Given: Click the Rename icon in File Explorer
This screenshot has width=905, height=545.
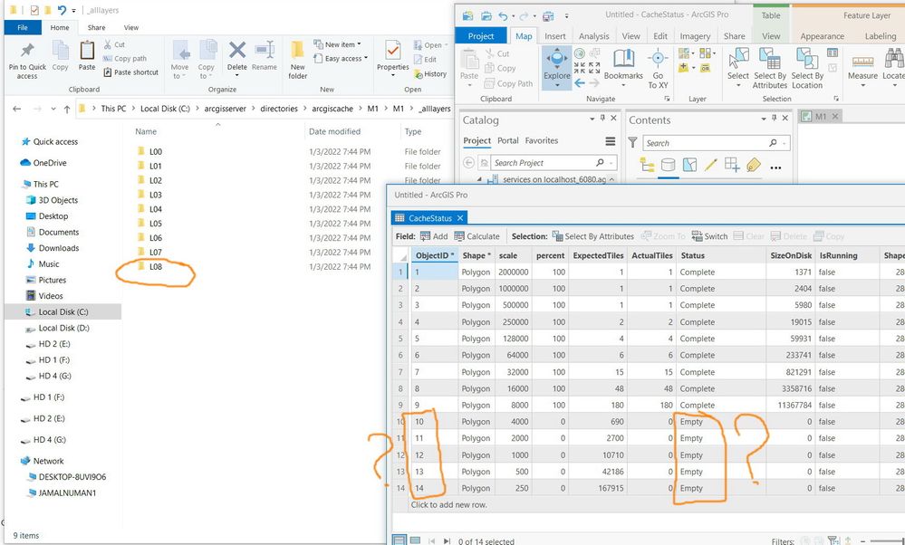Looking at the screenshot, I should point(265,56).
